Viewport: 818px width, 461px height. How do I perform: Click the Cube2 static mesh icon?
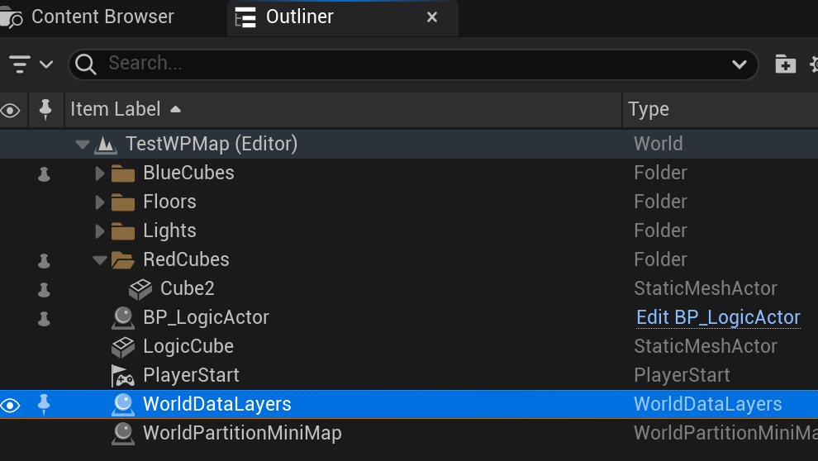pos(140,288)
